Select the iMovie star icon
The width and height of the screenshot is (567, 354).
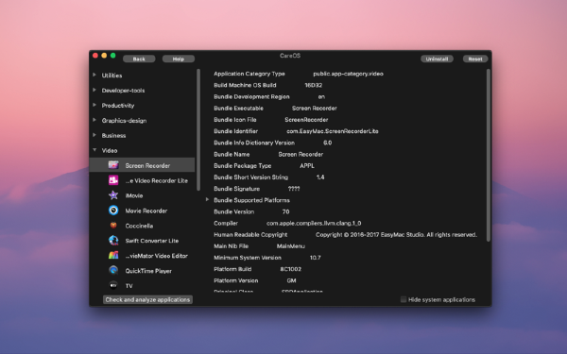113,195
